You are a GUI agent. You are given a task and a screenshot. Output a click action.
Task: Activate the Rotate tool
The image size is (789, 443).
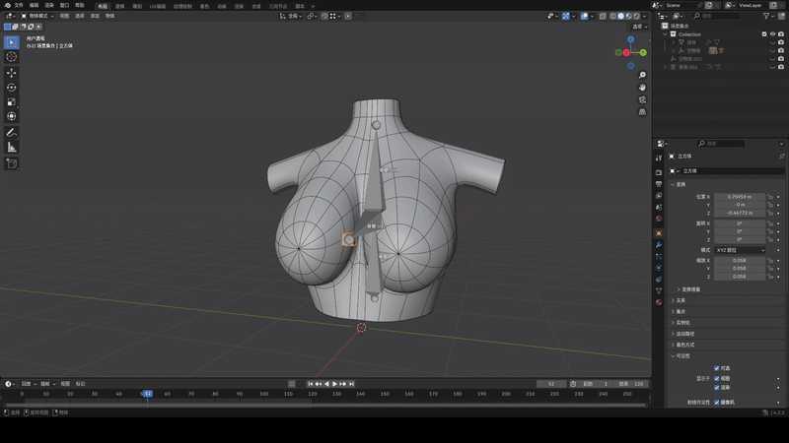point(12,88)
